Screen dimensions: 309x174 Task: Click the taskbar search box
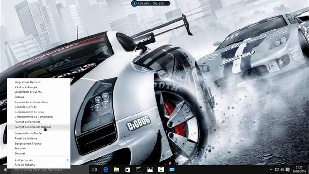[x=50, y=170]
